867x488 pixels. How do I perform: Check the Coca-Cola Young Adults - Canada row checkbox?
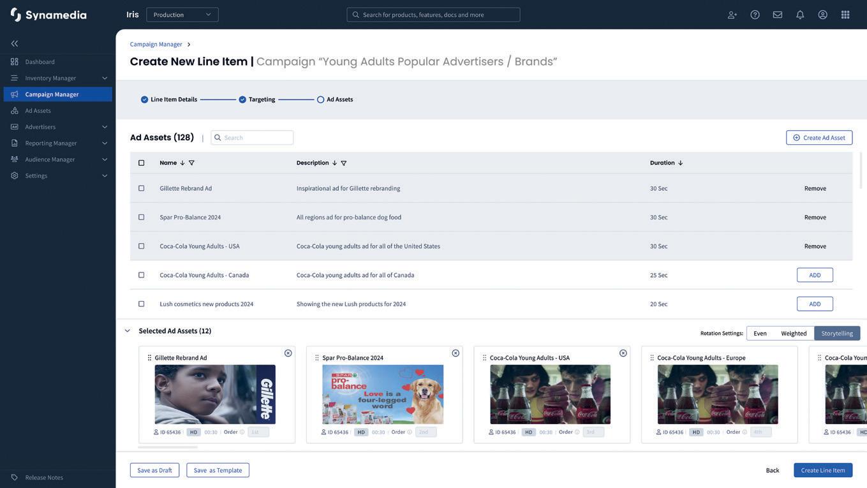pyautogui.click(x=142, y=275)
